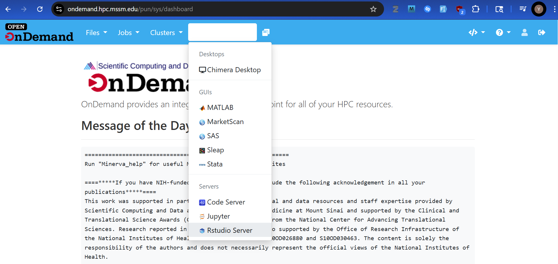Go back to the previous page
558x264 pixels.
tap(8, 9)
